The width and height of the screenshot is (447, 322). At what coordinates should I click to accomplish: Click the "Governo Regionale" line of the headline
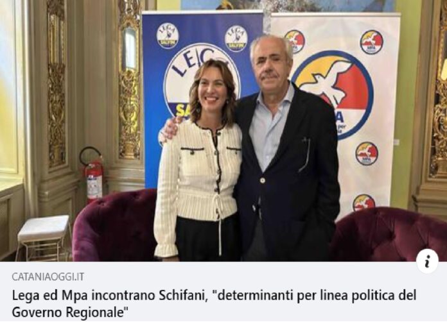coord(70,312)
